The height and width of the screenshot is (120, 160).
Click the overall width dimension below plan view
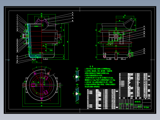(x=42, y=106)
